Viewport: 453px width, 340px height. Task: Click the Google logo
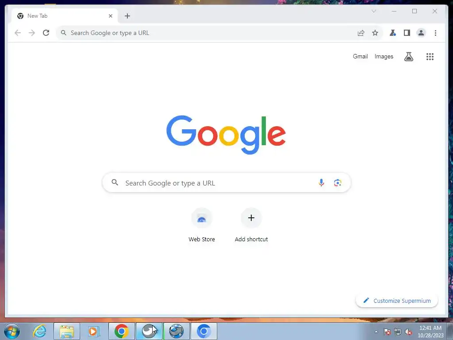(x=226, y=135)
